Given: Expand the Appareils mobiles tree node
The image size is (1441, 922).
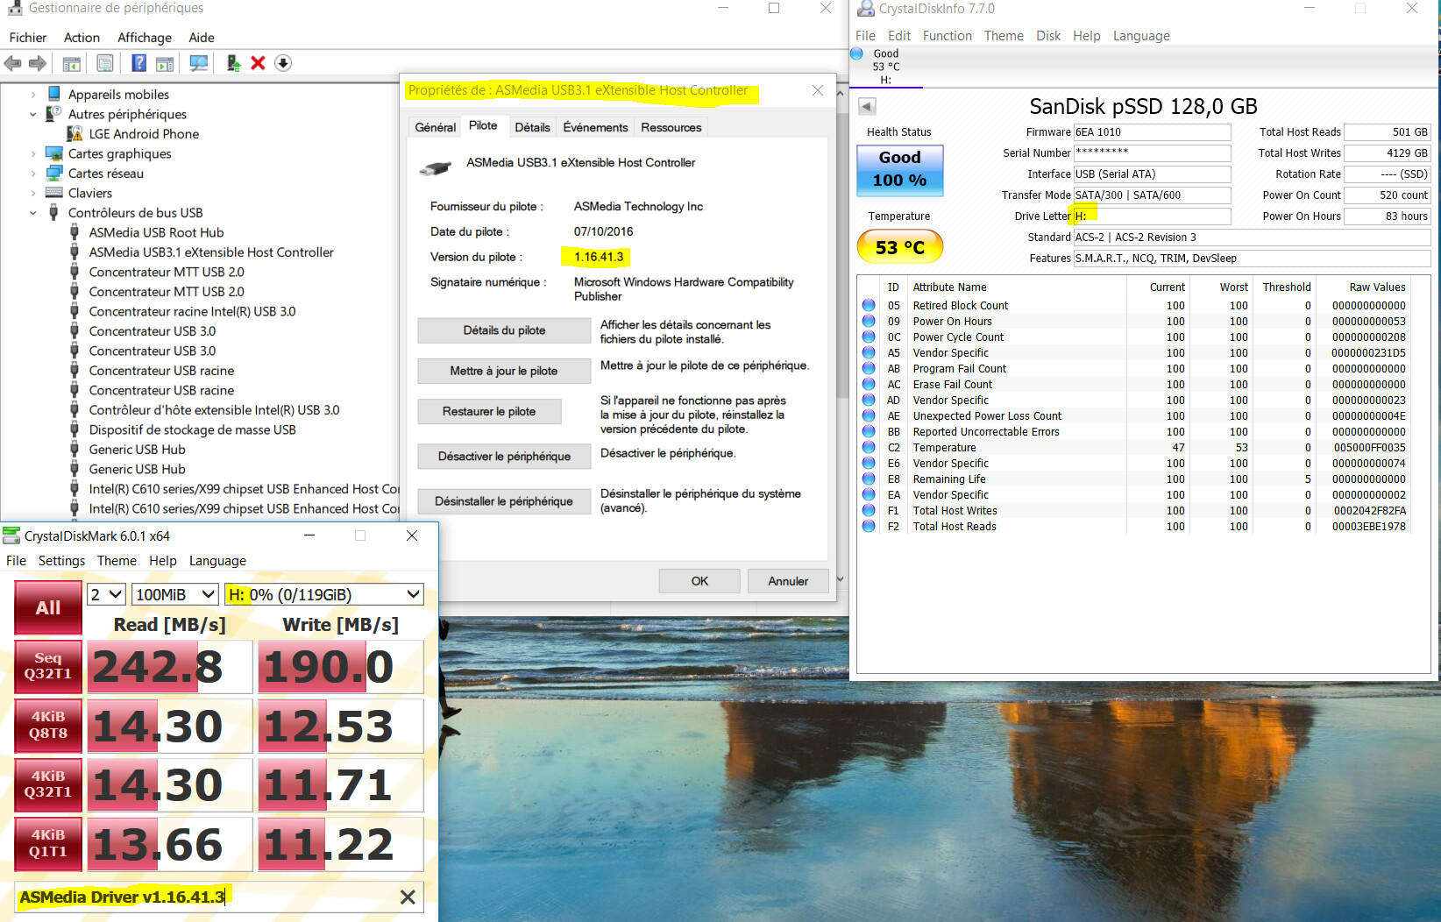Looking at the screenshot, I should [33, 95].
